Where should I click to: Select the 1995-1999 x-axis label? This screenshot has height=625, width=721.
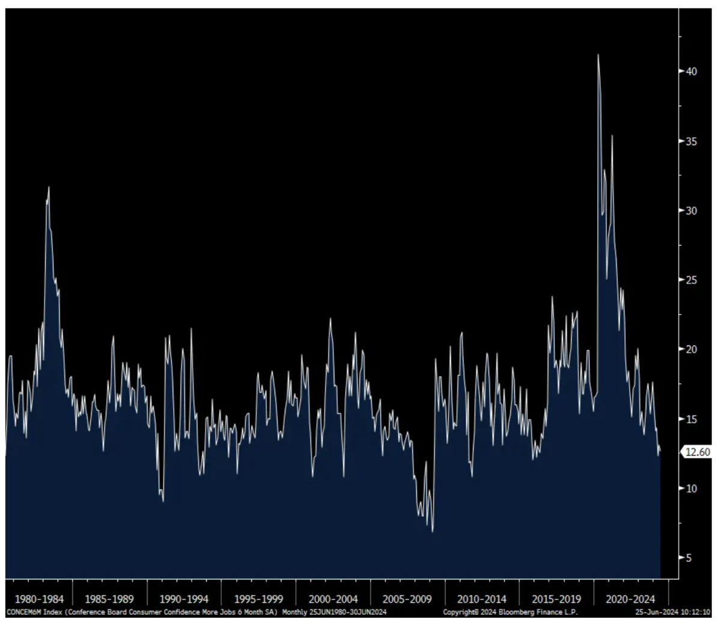258,599
